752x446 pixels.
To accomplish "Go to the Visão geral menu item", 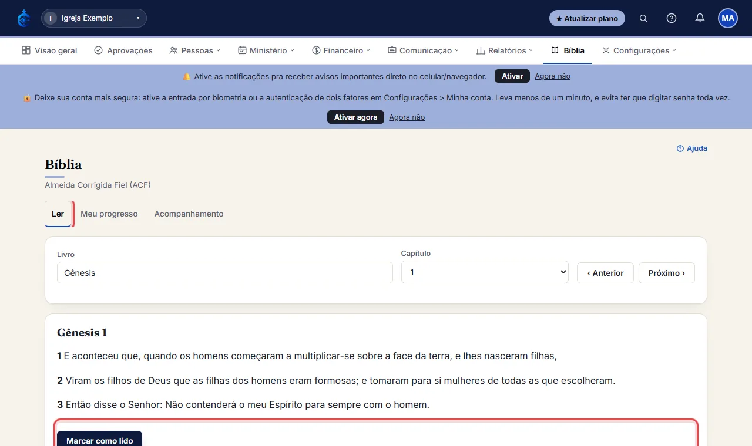I will click(49, 50).
